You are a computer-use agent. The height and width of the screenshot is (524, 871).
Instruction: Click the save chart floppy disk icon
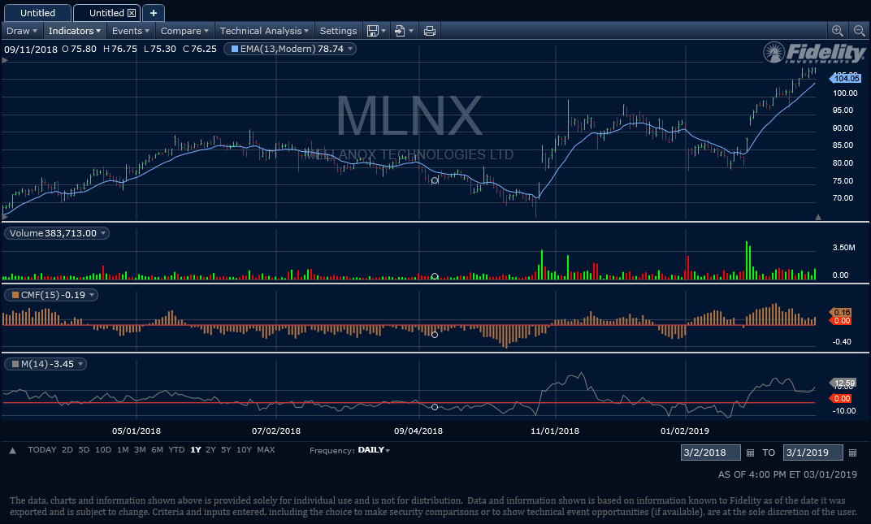tap(373, 31)
